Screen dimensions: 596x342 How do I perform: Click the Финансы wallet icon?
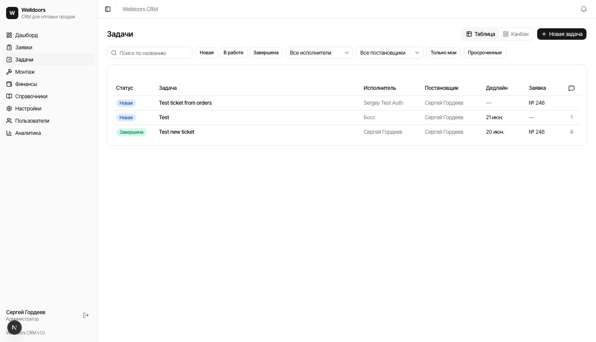tap(9, 84)
